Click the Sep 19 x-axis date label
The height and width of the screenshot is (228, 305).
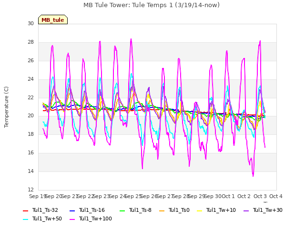(x=38, y=196)
